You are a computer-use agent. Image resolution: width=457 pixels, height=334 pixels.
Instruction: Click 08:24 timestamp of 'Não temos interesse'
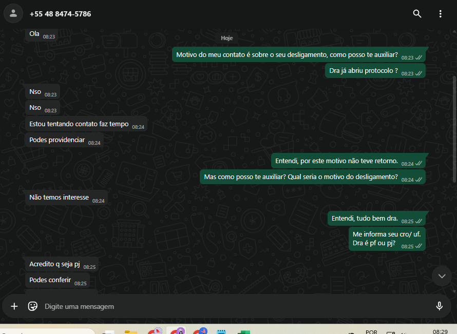[98, 201]
